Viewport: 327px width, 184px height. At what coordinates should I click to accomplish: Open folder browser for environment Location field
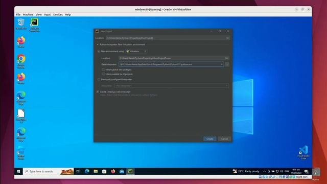[x=226, y=58]
